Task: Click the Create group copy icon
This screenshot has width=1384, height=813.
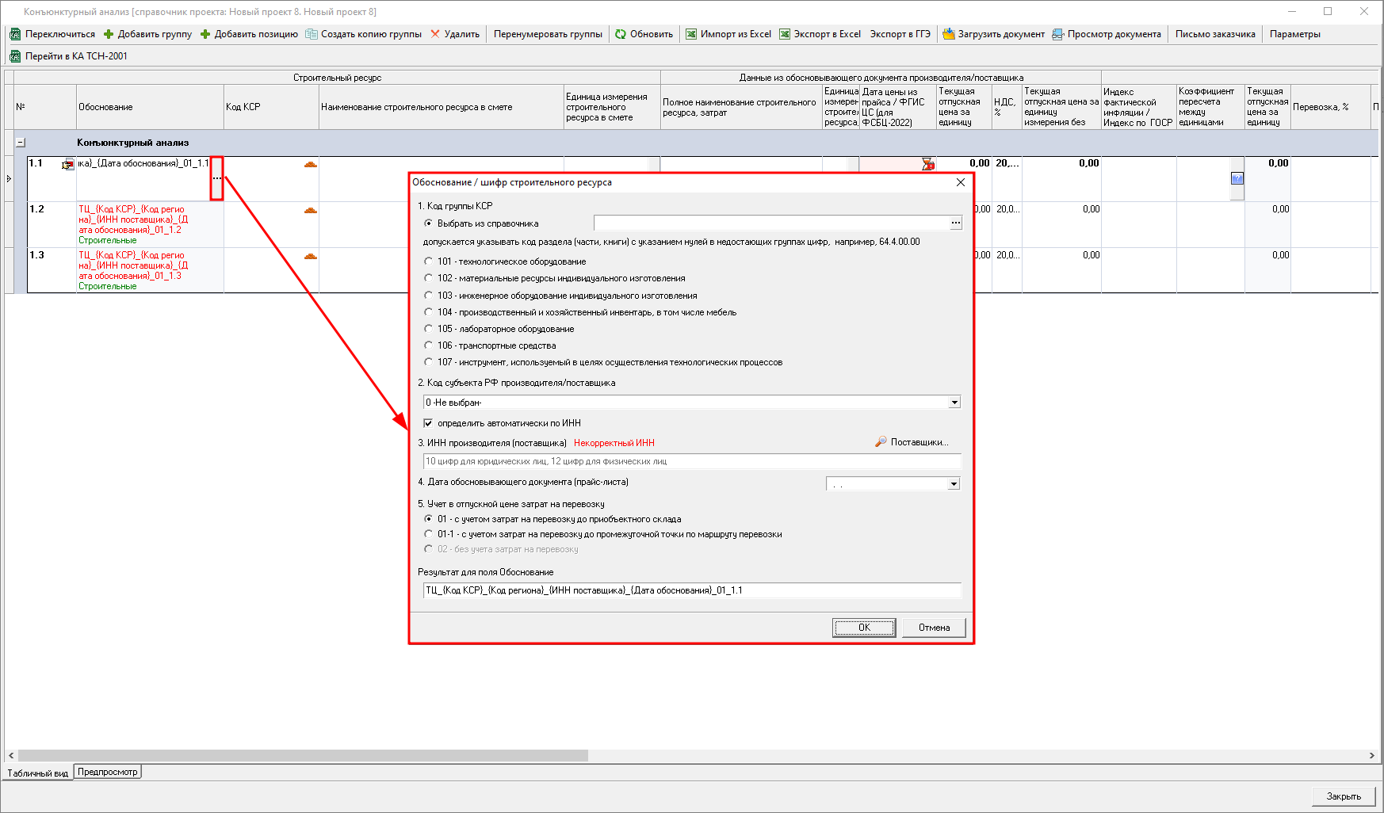Action: point(312,34)
